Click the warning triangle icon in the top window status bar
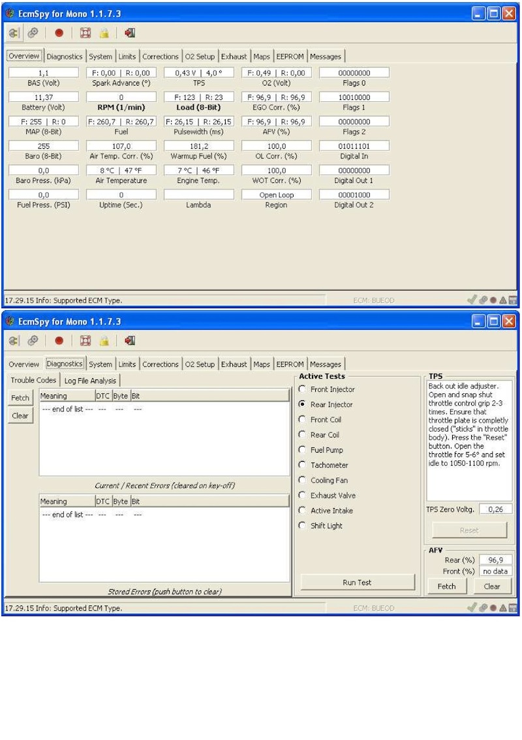Image resolution: width=522 pixels, height=740 pixels. pos(503,300)
